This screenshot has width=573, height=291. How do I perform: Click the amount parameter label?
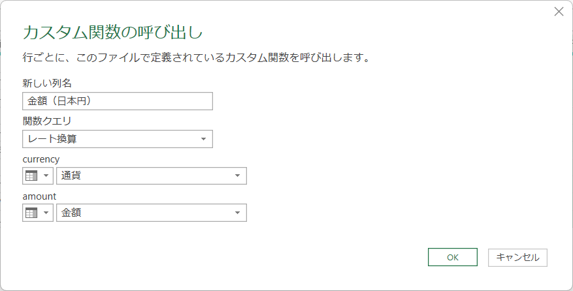[x=39, y=196]
